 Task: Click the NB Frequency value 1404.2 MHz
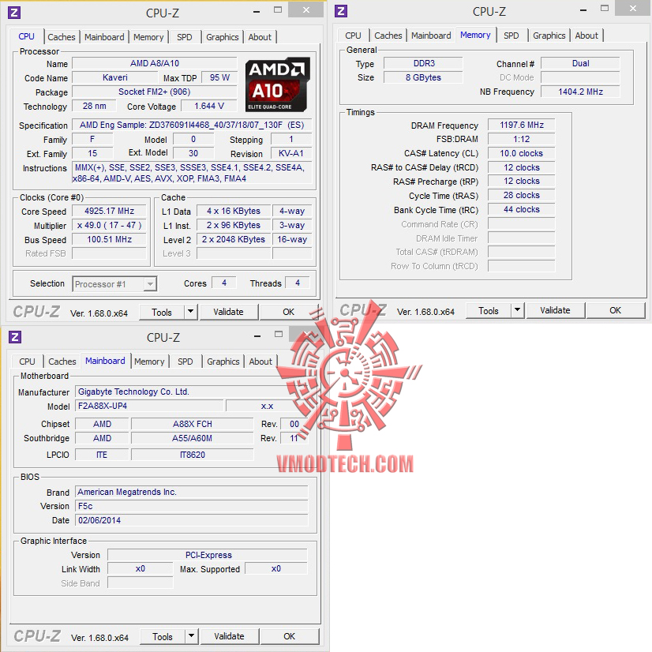point(580,92)
